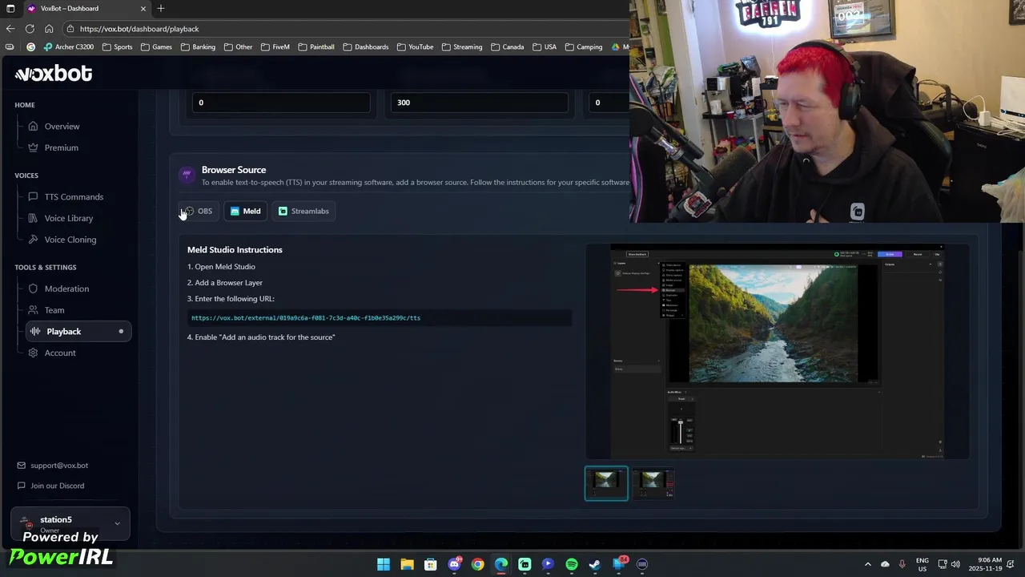Expand the station5 account dropdown
The image size is (1025, 577).
pyautogui.click(x=70, y=523)
